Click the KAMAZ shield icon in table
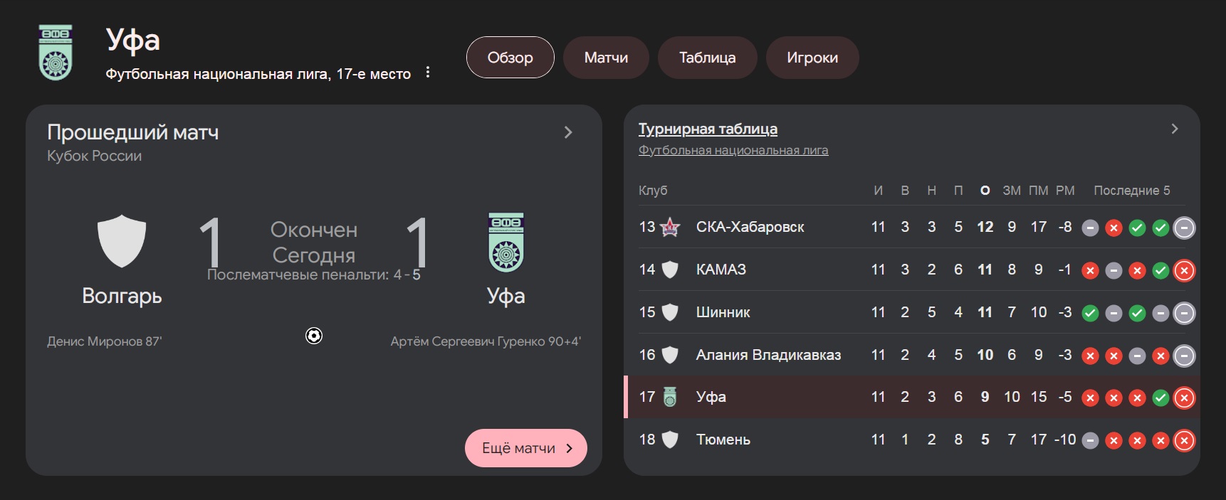 [670, 270]
